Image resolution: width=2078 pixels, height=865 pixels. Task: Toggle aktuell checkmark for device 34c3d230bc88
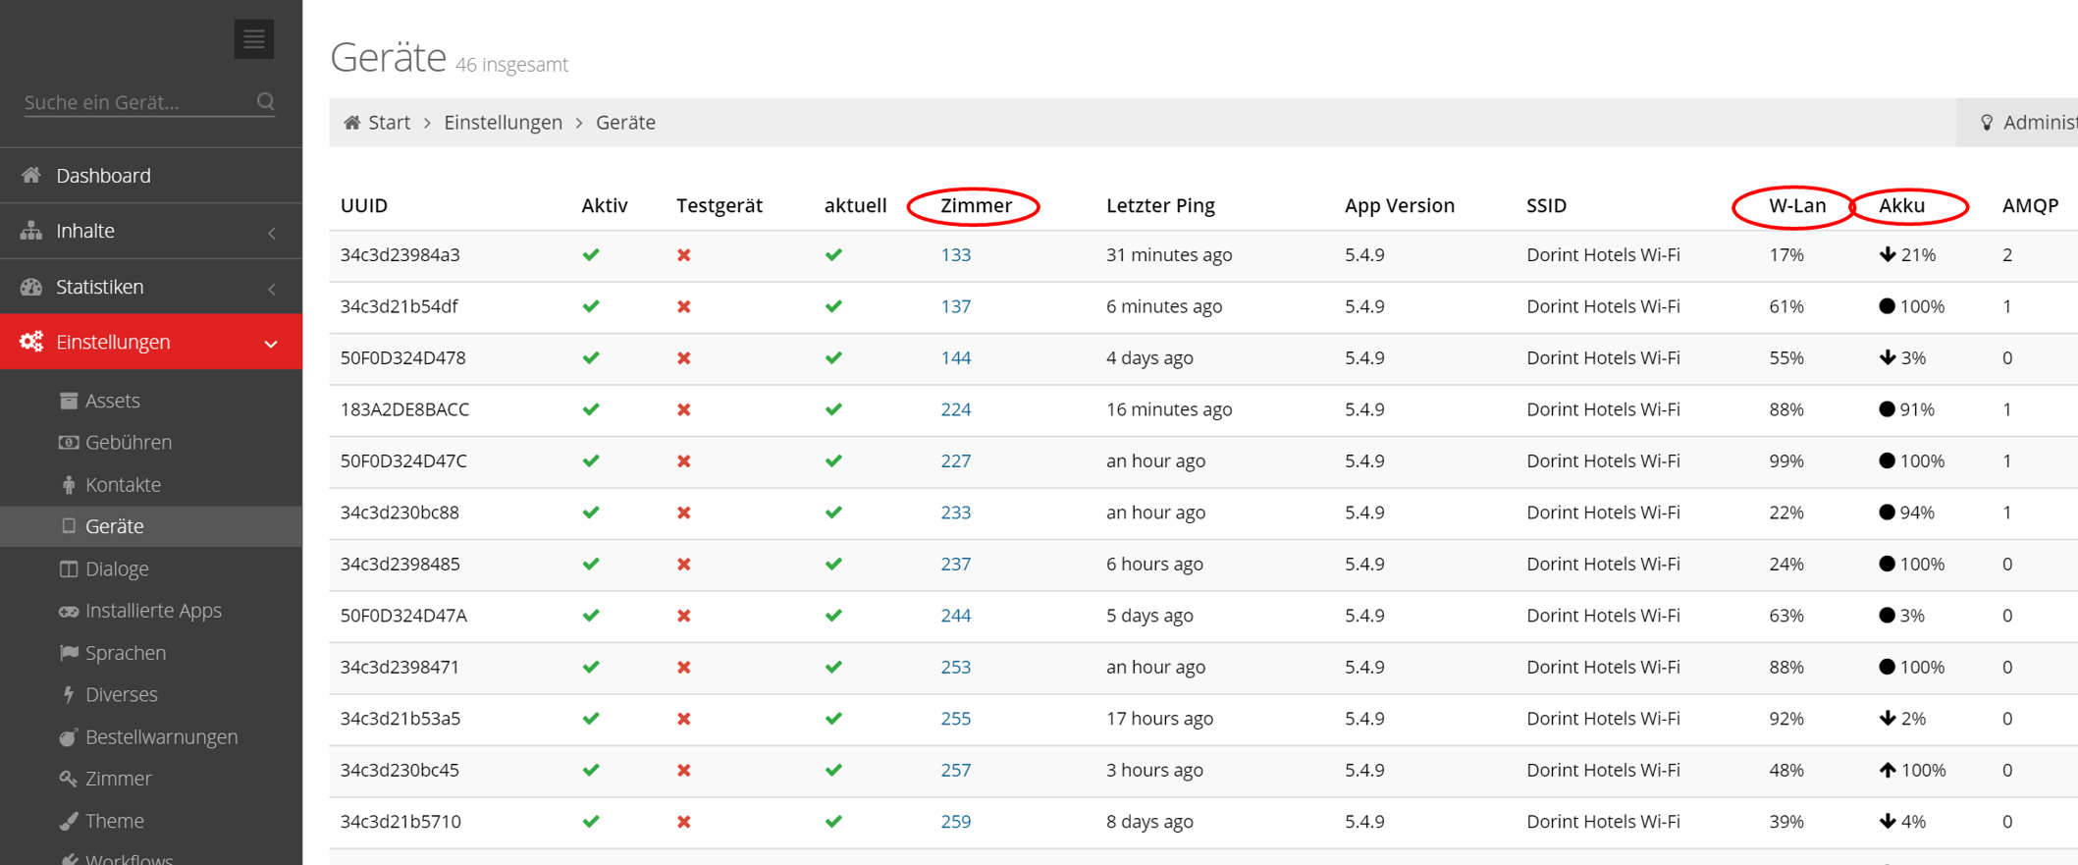point(833,513)
